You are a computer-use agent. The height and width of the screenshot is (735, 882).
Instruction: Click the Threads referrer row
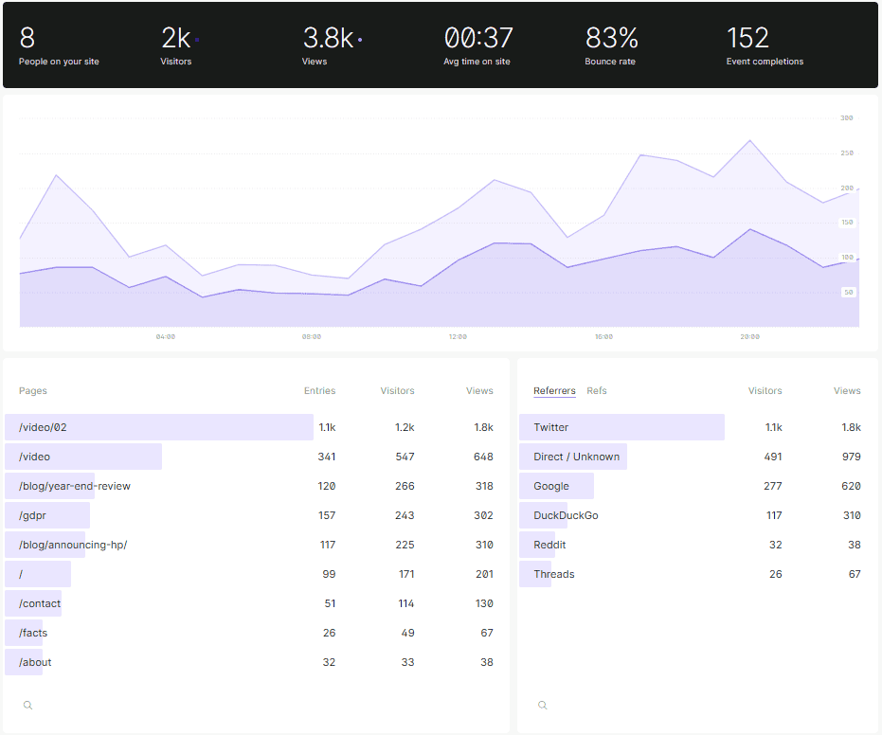tap(554, 574)
